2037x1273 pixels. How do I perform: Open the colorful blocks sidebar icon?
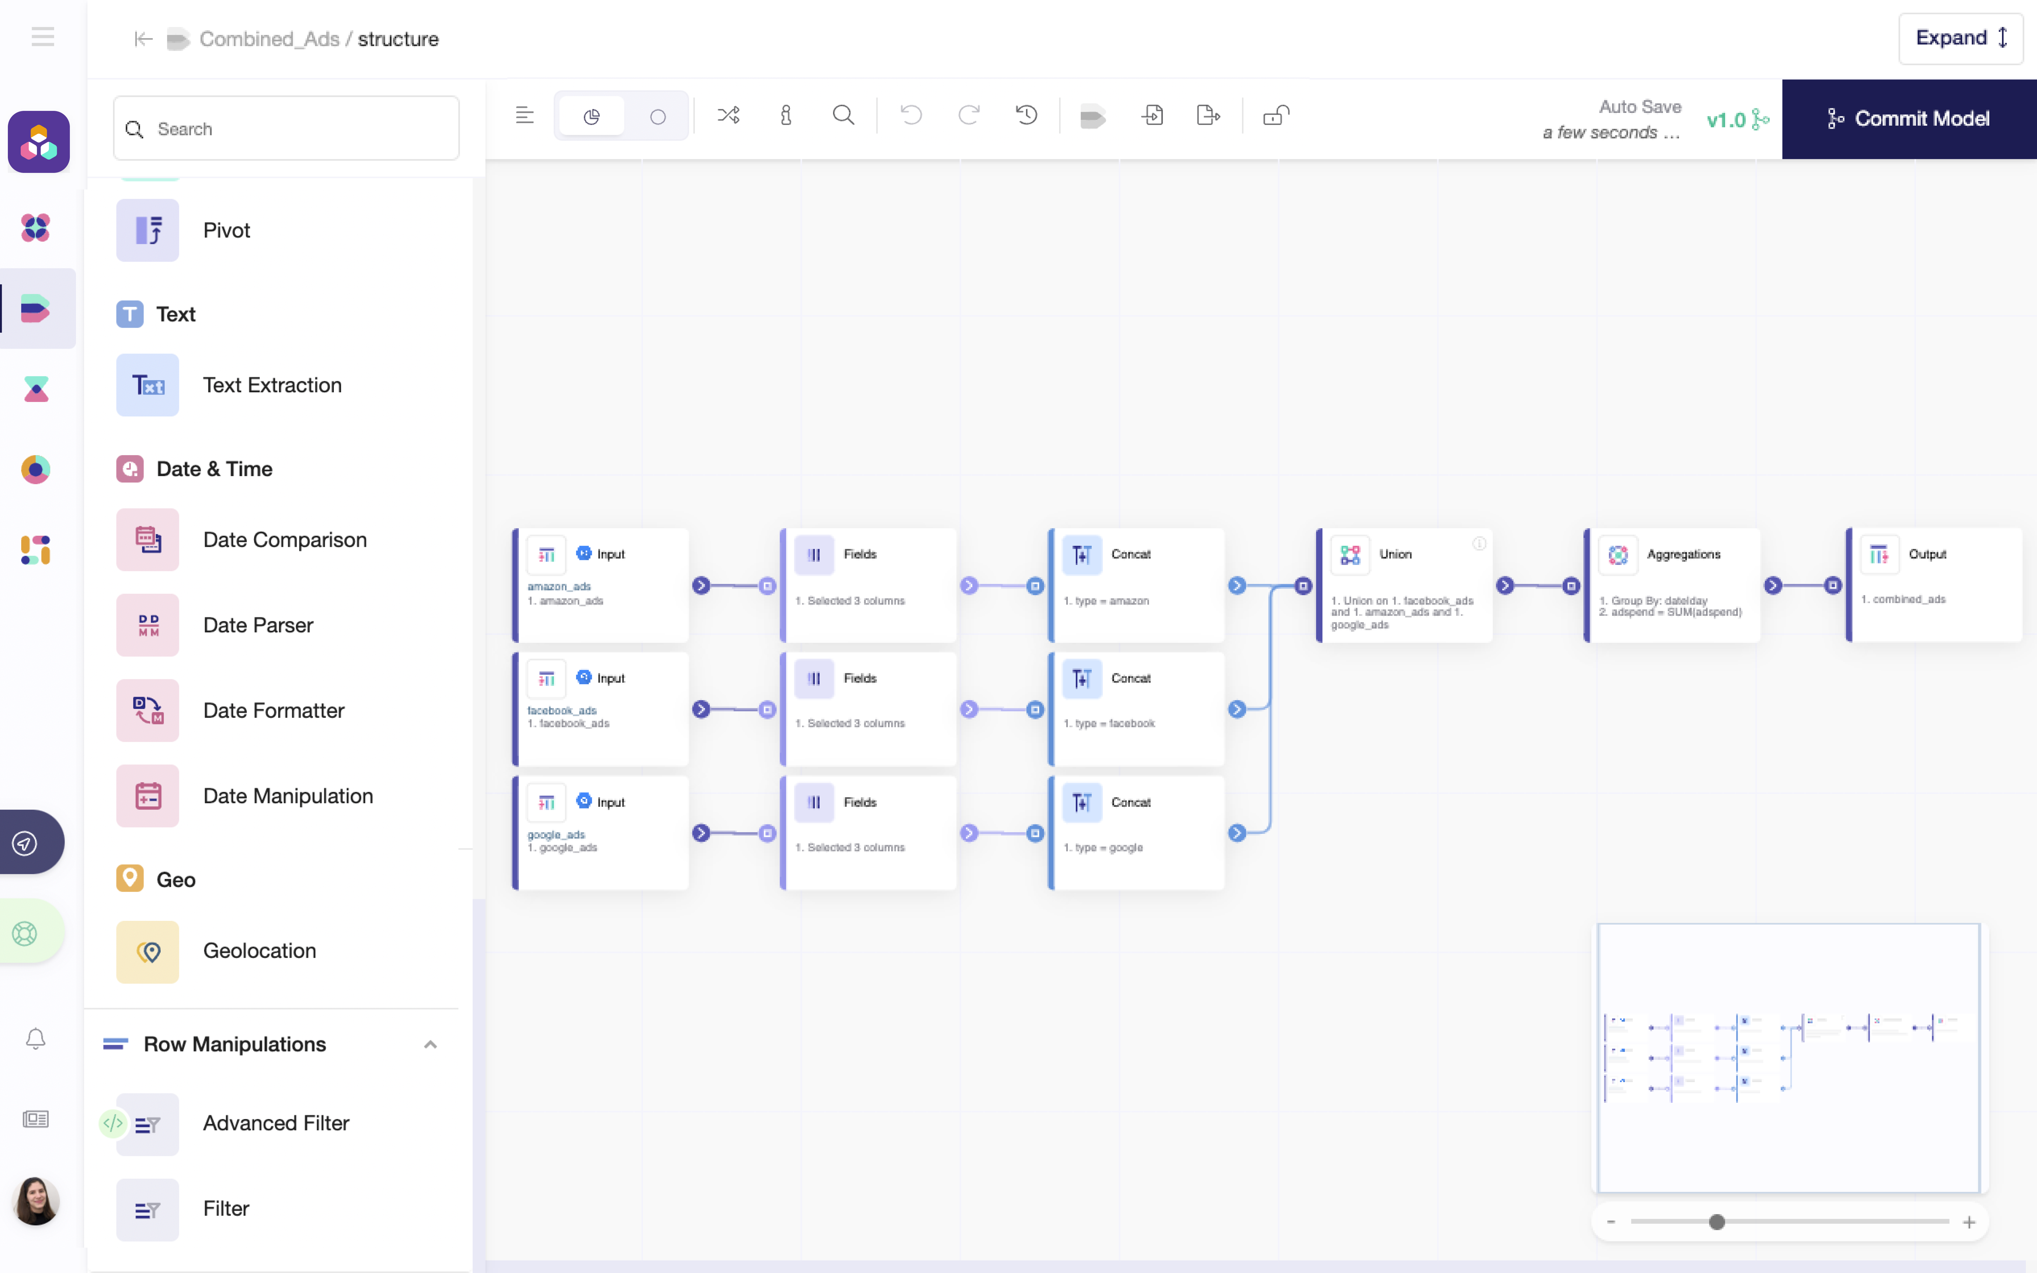coord(35,550)
